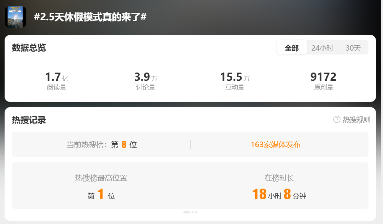
Task: Click the 当前热搜榜 第8位 ranking
Action: [x=101, y=144]
